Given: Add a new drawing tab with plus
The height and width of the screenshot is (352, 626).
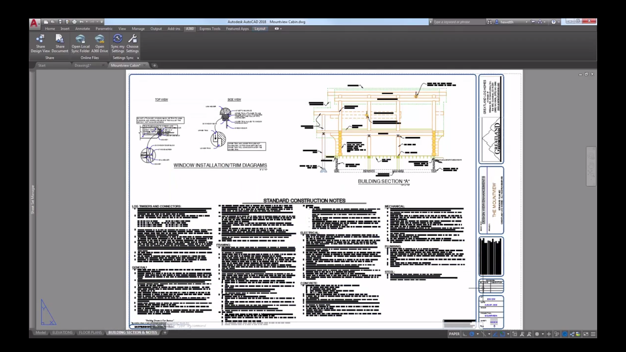Looking at the screenshot, I should 154,66.
